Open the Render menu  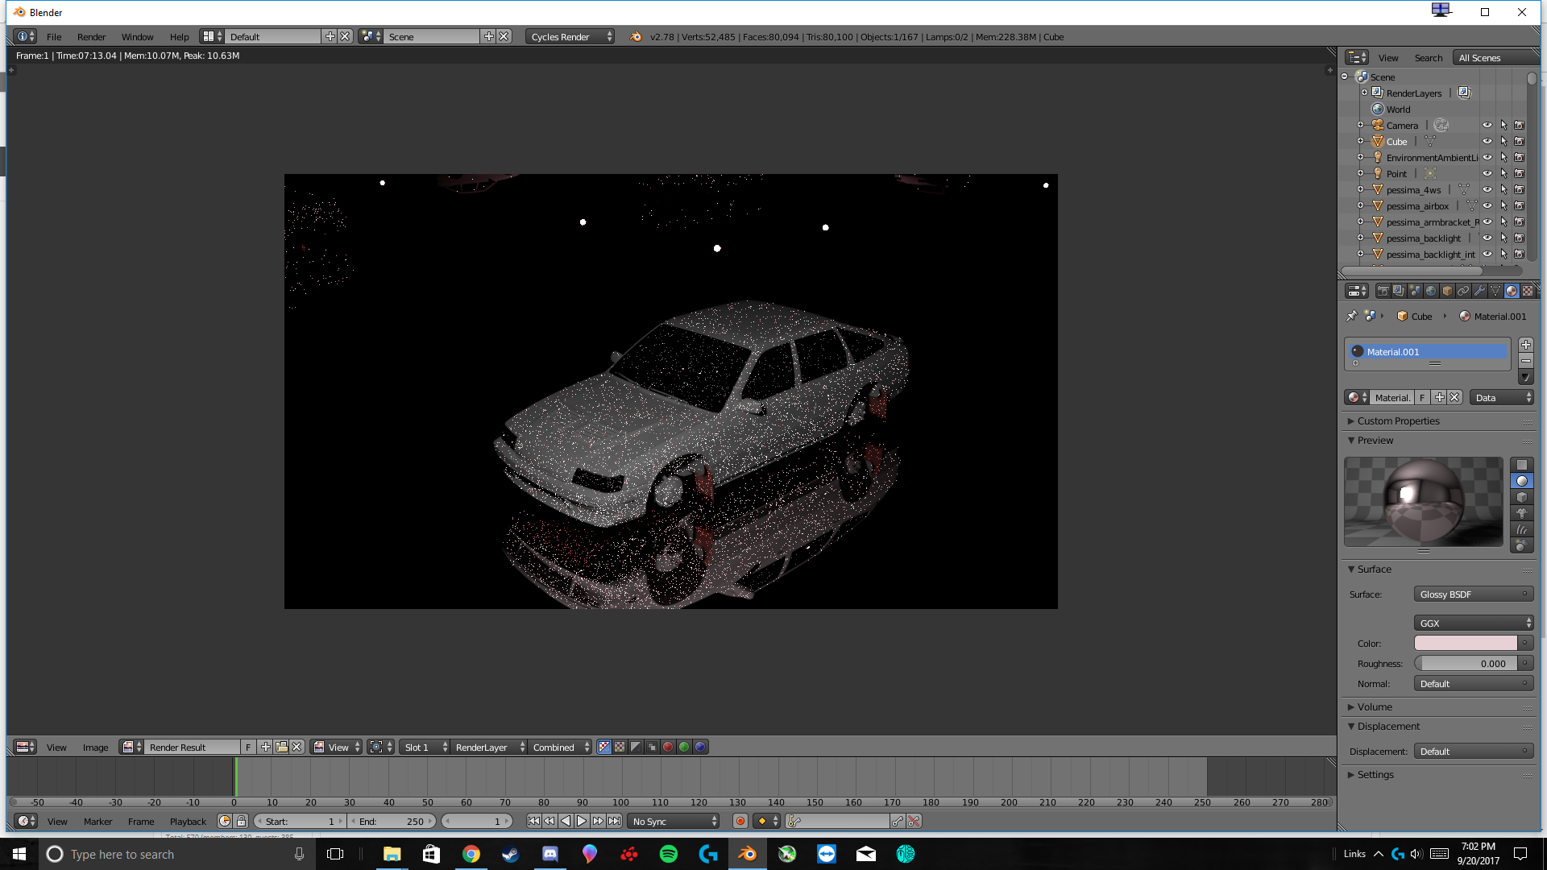91,37
